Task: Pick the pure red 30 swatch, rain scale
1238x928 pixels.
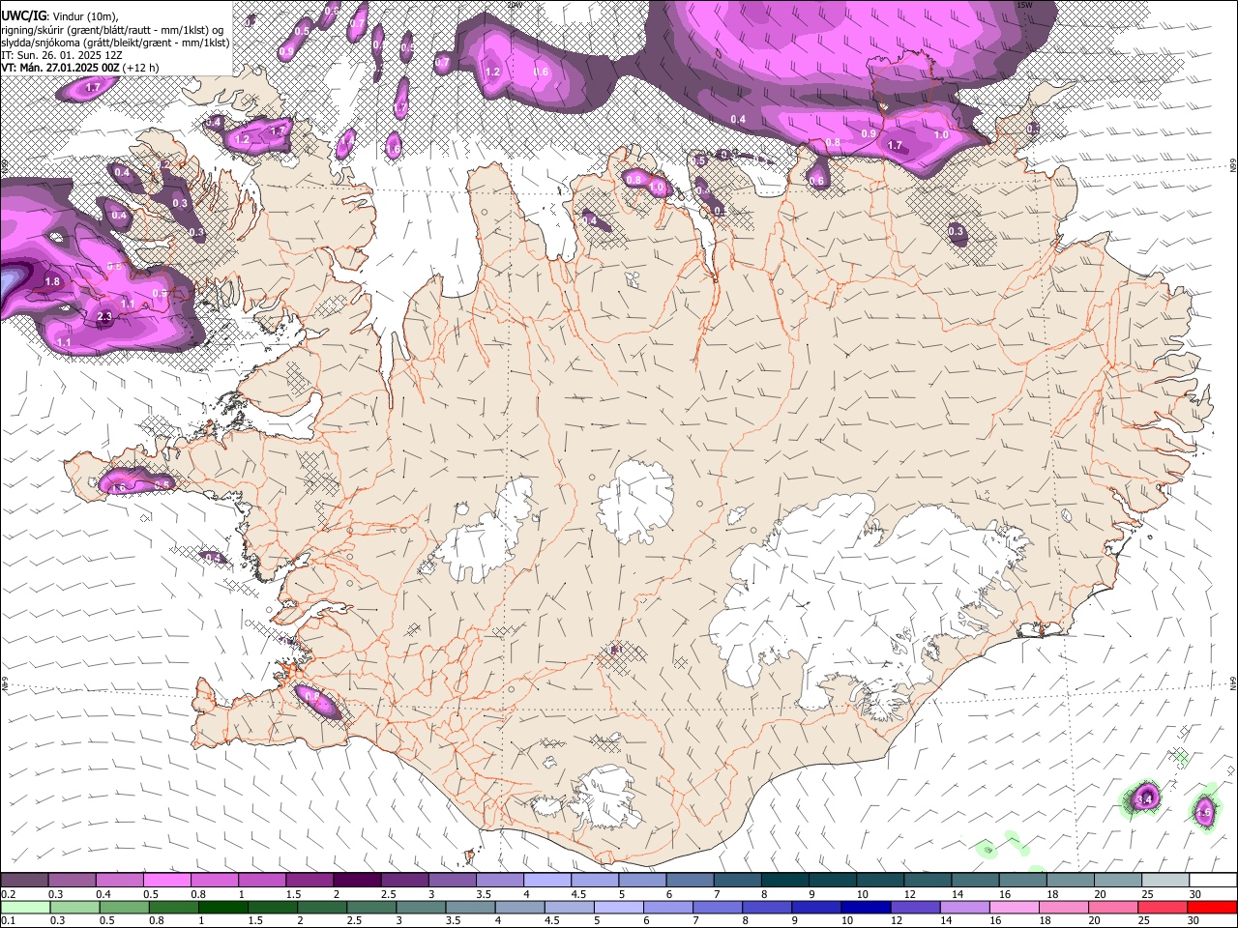Action: 1210,907
